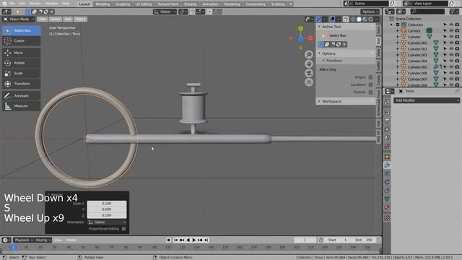Open the Add Modifier dropdown
Image resolution: width=462 pixels, height=260 pixels.
click(427, 100)
